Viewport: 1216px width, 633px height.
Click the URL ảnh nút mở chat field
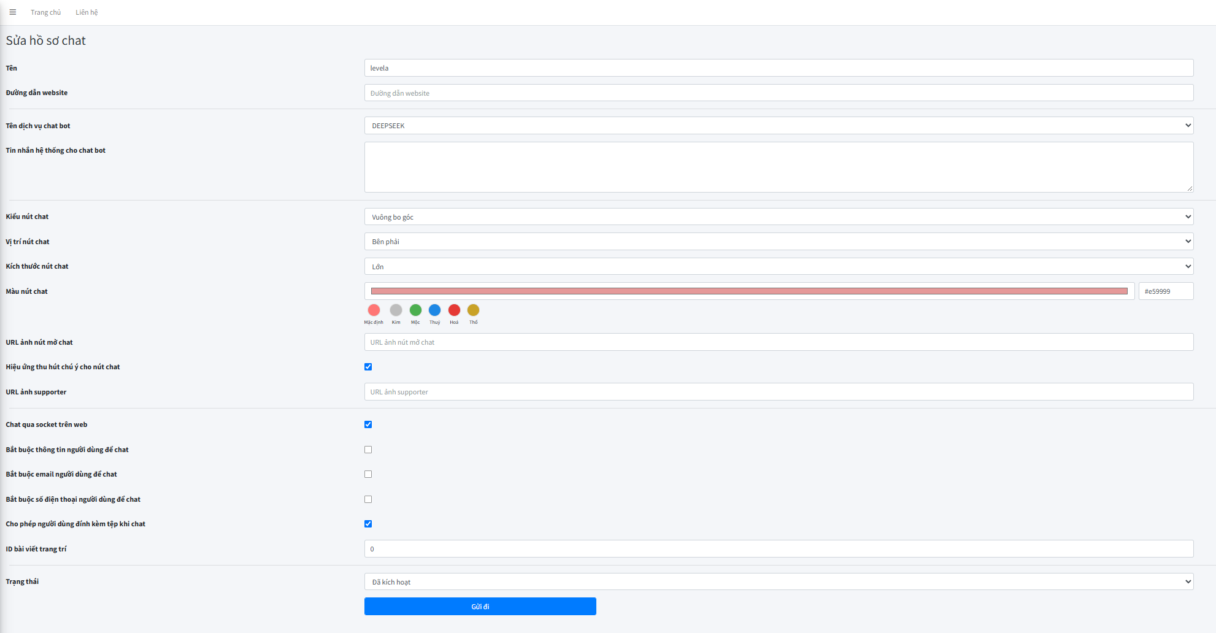779,342
